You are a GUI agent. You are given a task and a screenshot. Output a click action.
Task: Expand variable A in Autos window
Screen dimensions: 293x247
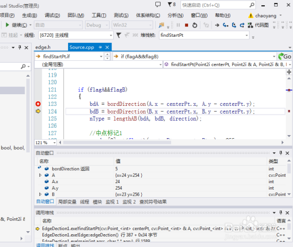[40, 175]
